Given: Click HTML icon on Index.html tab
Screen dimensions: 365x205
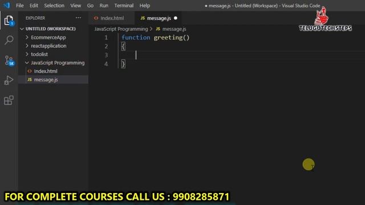Looking at the screenshot, I should [96, 18].
